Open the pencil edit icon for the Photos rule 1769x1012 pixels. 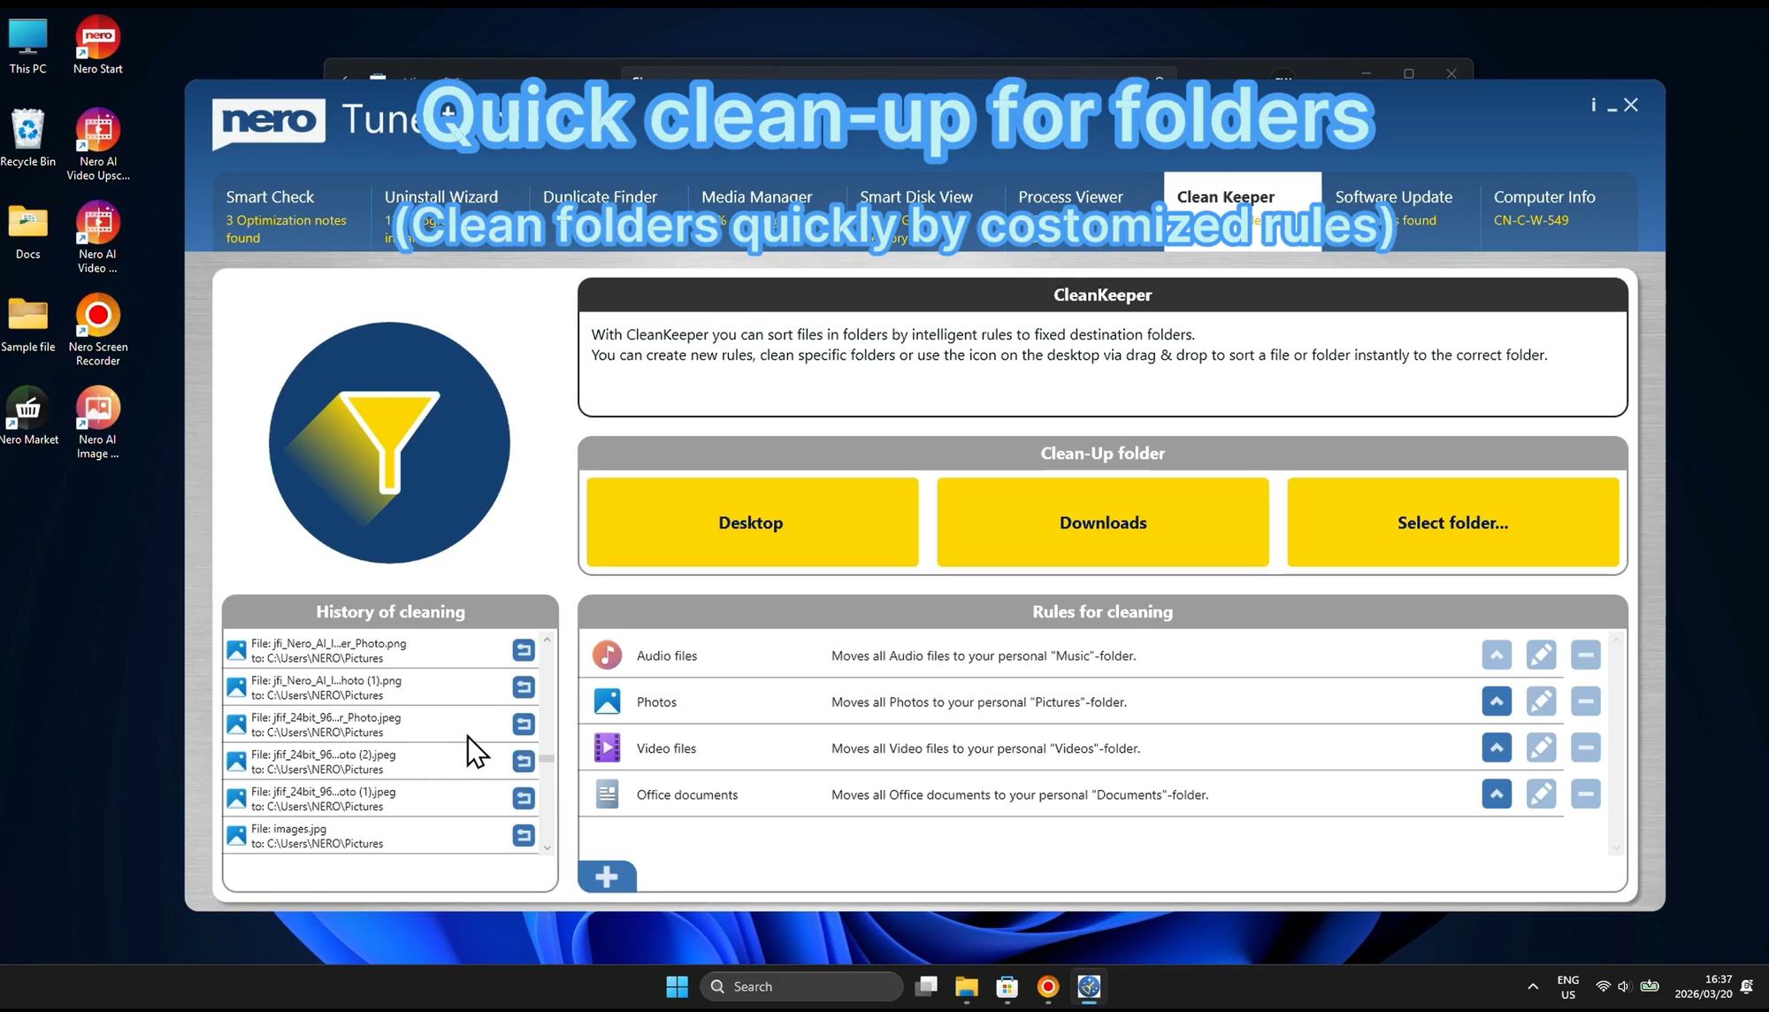1541,701
